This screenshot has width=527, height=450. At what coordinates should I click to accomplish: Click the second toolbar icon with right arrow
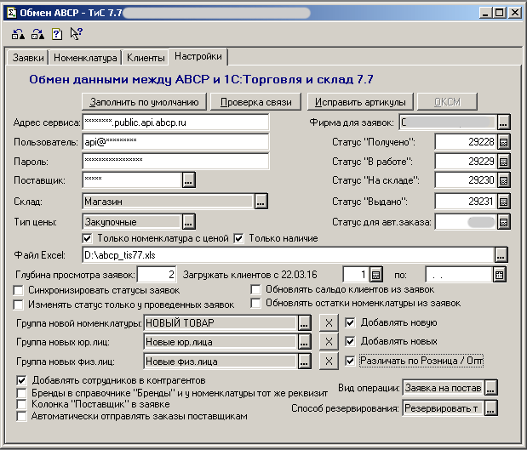[x=37, y=34]
